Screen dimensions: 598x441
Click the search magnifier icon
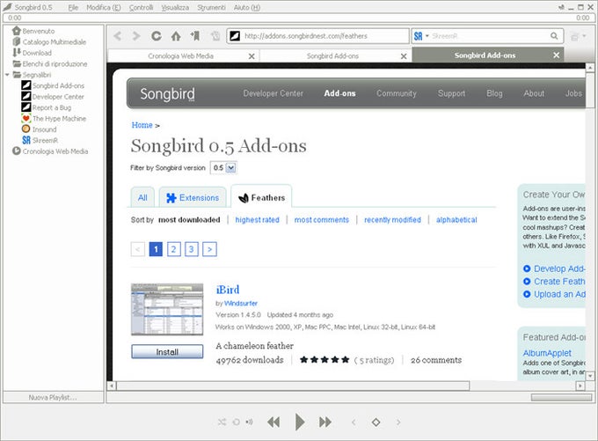coord(554,36)
